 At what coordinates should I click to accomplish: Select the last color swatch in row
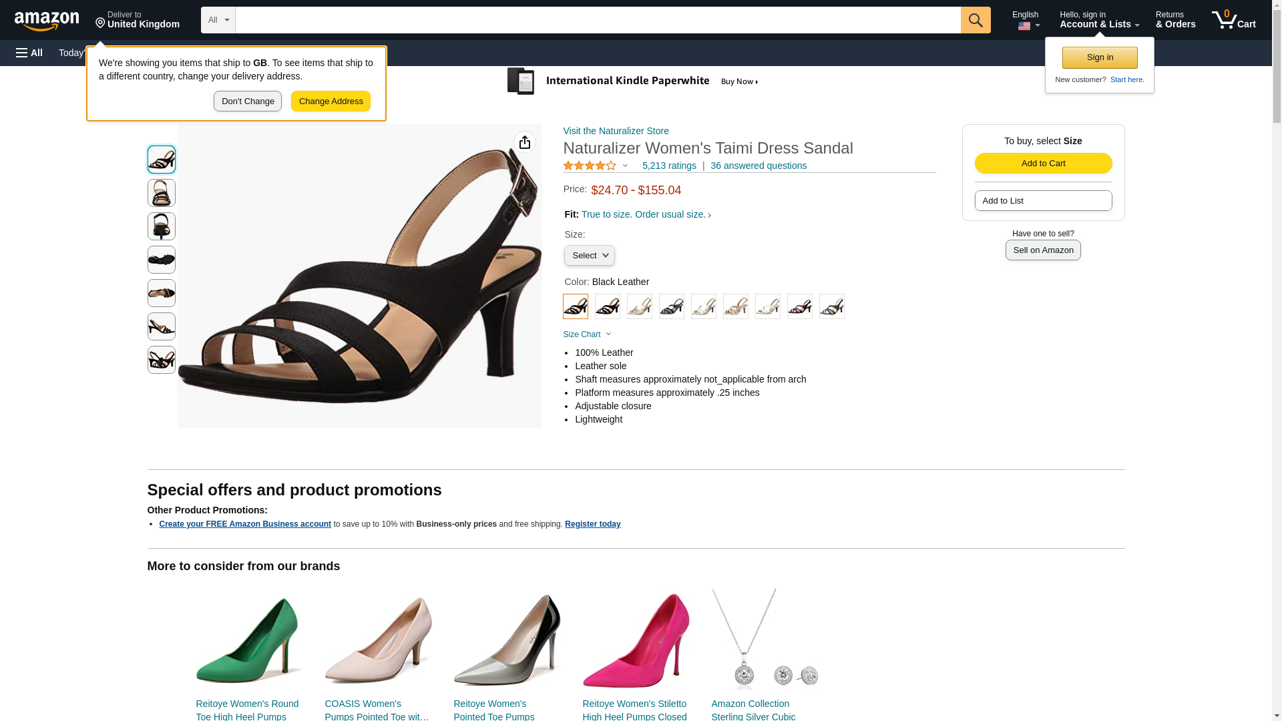click(x=832, y=306)
